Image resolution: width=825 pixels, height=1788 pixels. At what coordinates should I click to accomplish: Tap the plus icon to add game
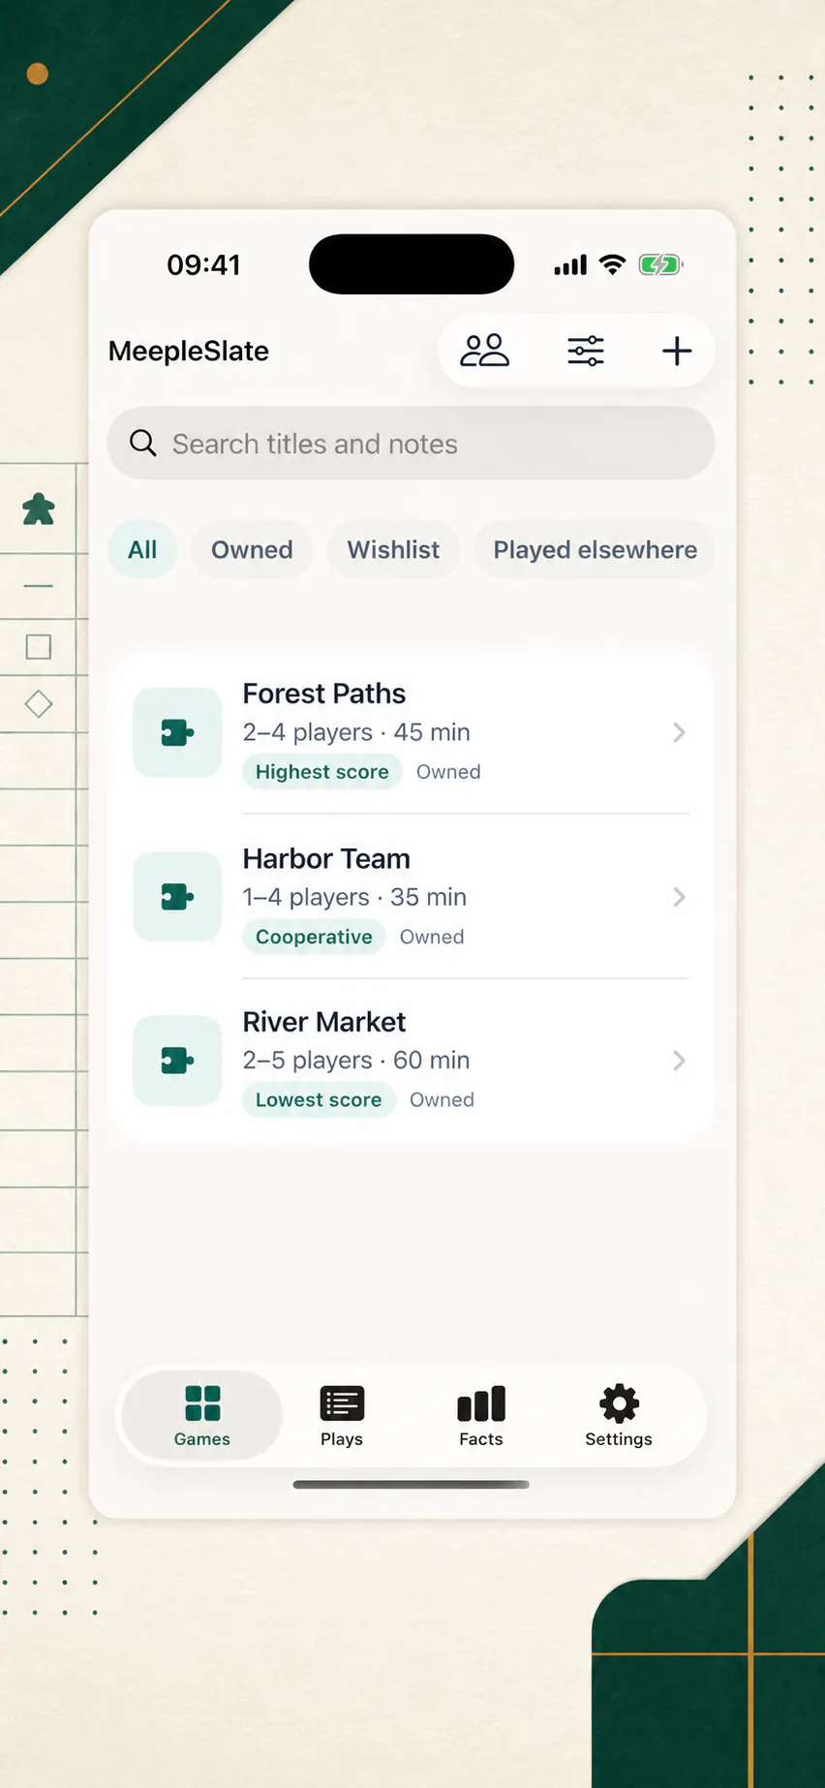pos(677,351)
